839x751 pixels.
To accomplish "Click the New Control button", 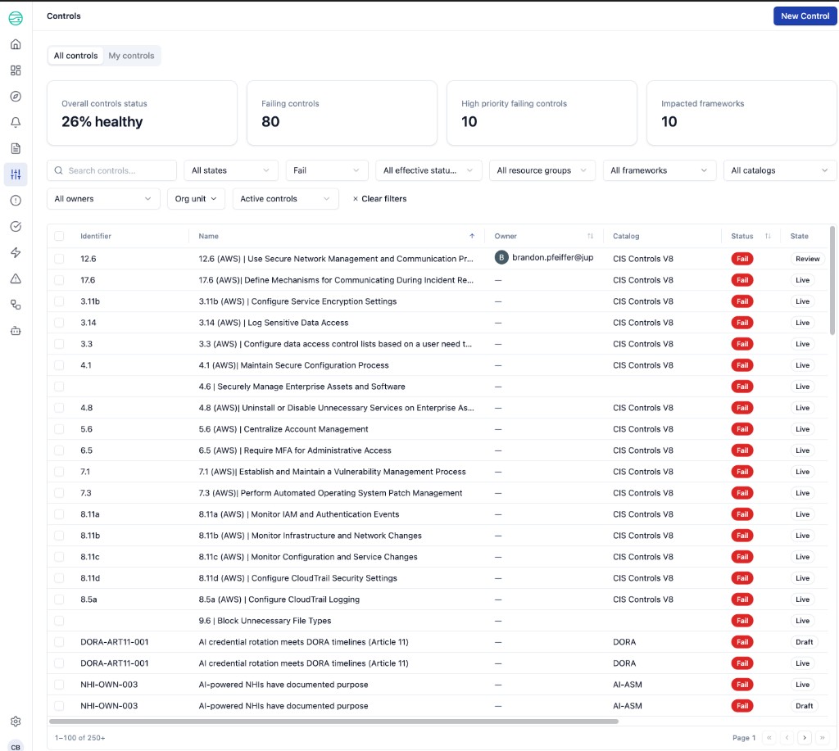I will [x=805, y=16].
